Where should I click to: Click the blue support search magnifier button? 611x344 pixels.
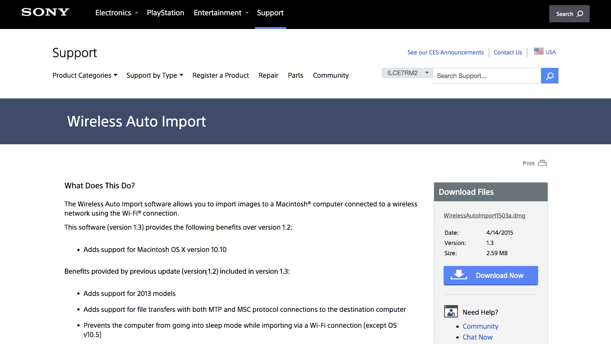point(550,76)
